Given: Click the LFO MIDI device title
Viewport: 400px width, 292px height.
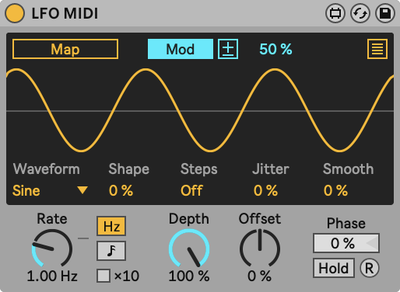Looking at the screenshot, I should coord(65,13).
